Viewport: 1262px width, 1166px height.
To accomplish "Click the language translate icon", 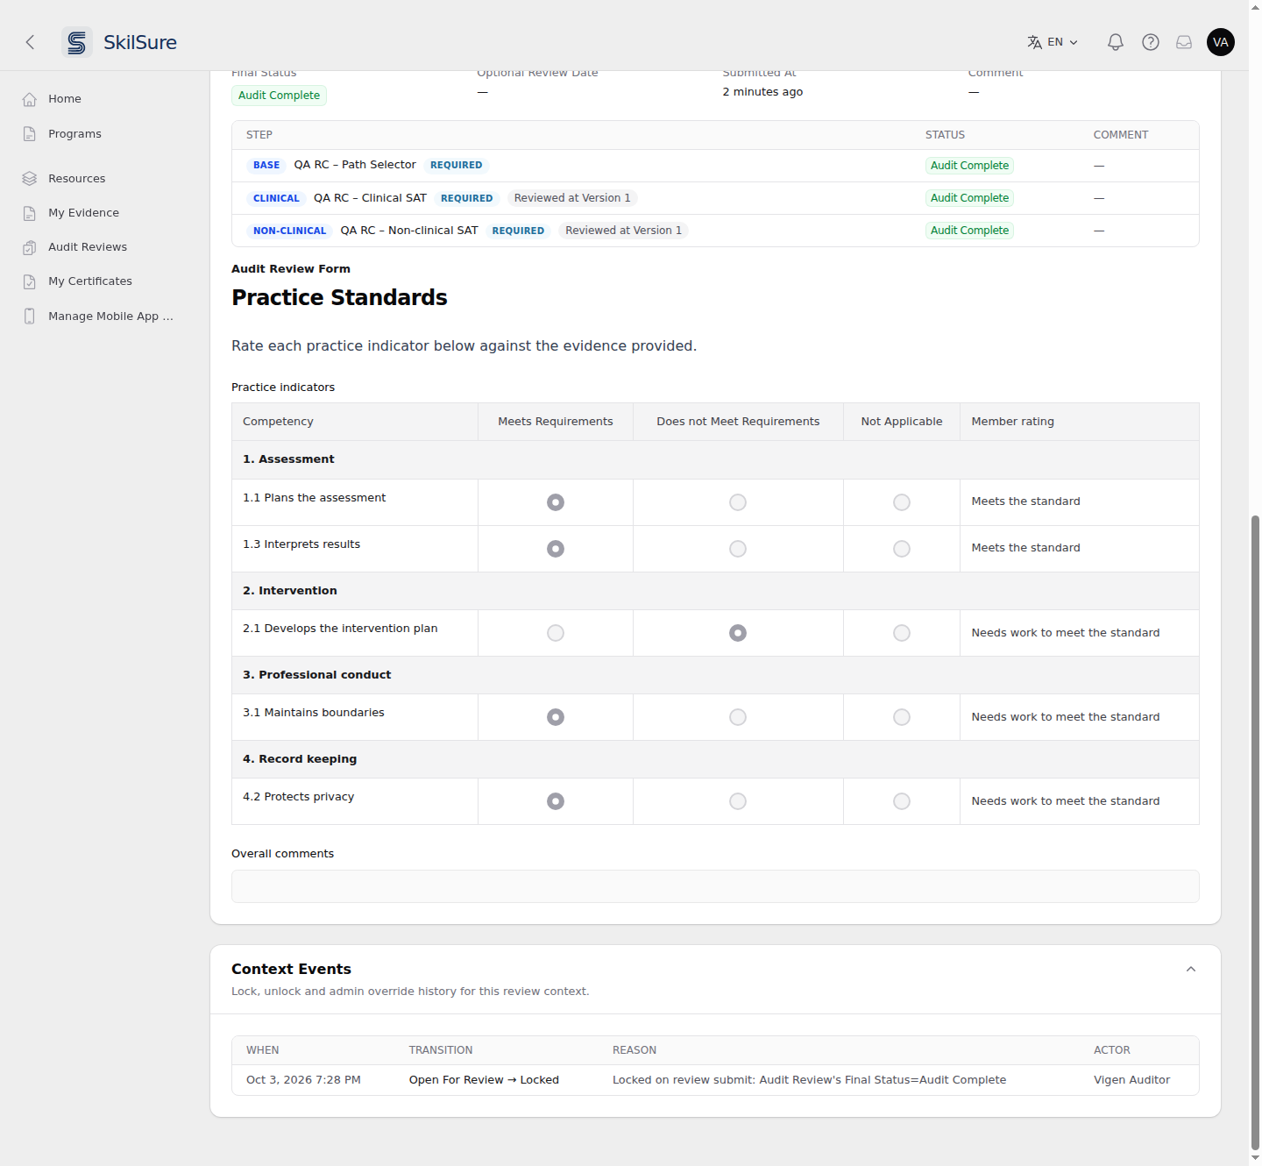I will point(1035,42).
